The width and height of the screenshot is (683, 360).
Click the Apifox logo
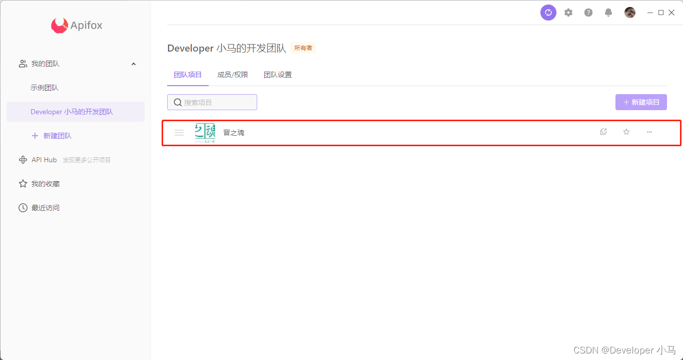pyautogui.click(x=77, y=26)
